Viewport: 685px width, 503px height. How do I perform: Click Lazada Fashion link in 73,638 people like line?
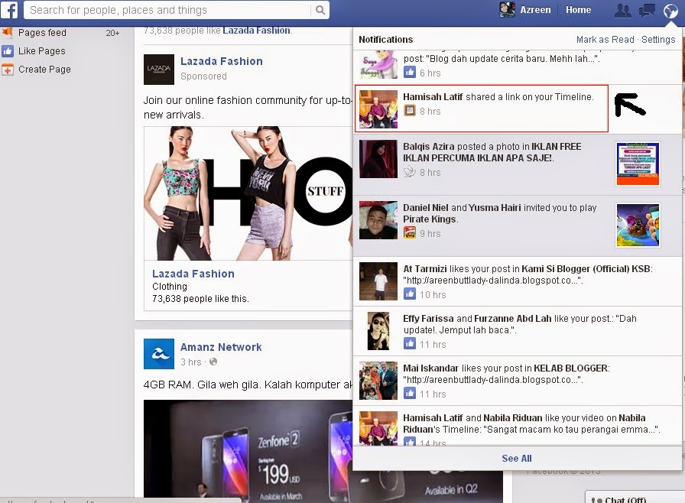coord(256,31)
